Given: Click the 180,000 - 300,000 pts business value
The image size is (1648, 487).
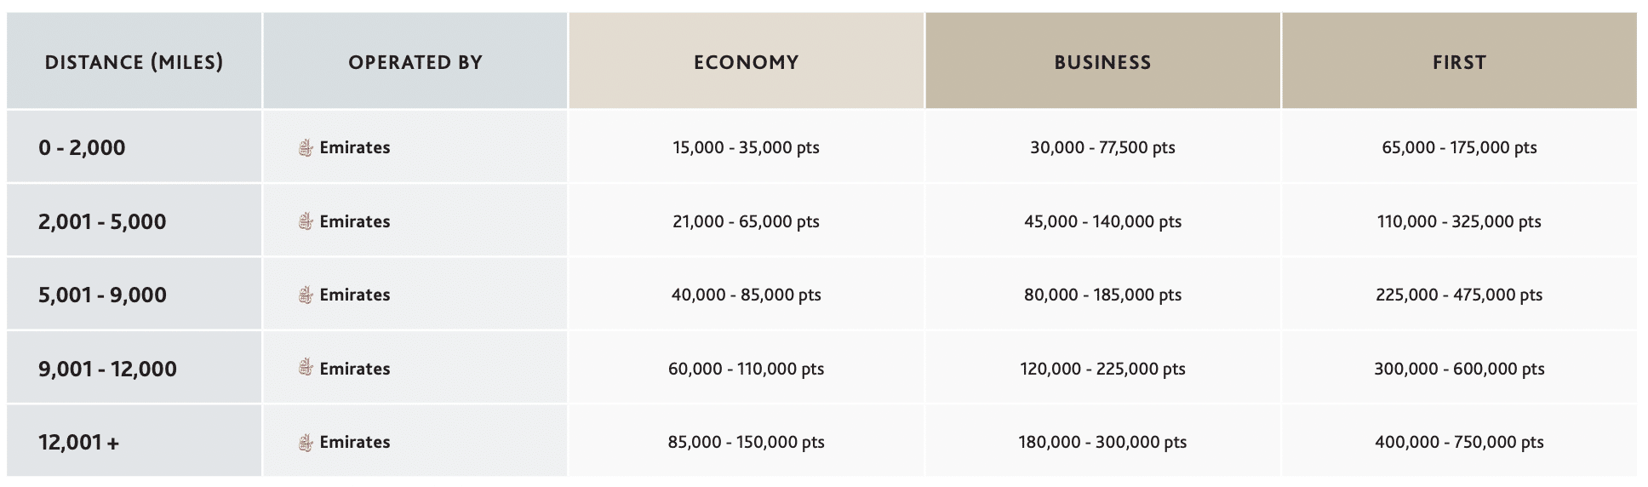Looking at the screenshot, I should (x=1102, y=443).
